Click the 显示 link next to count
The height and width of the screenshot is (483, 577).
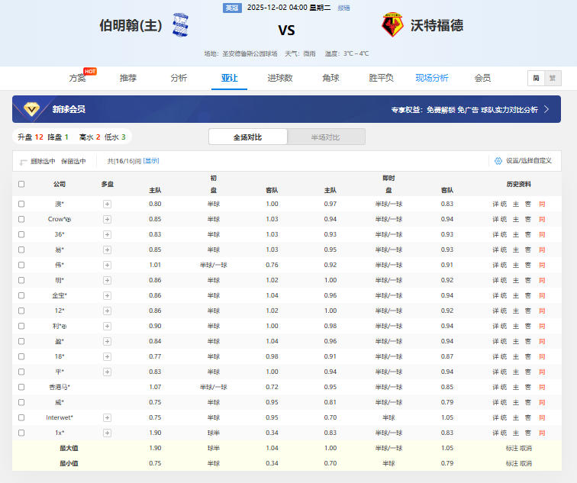coord(151,161)
